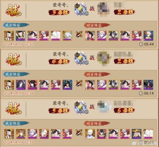Click crossed swords icon in 12:33 match

(79, 132)
